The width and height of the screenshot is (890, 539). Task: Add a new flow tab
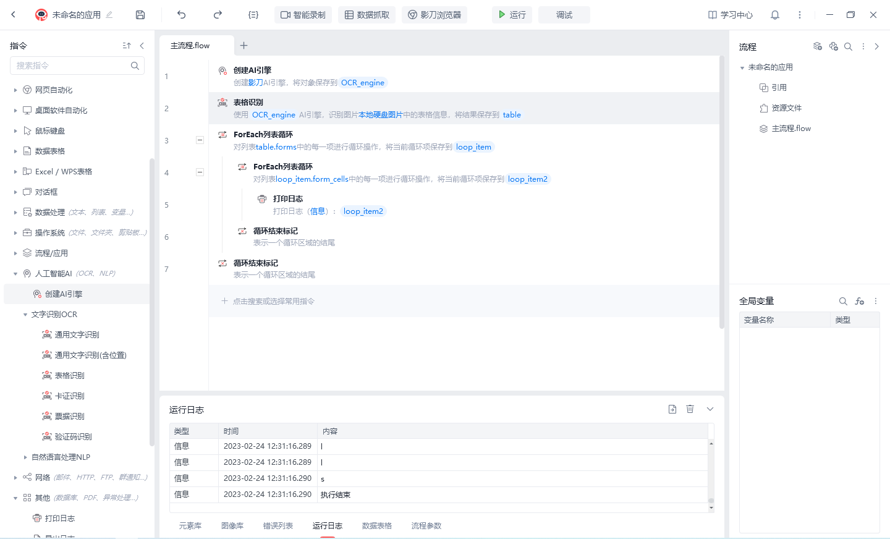tap(244, 45)
